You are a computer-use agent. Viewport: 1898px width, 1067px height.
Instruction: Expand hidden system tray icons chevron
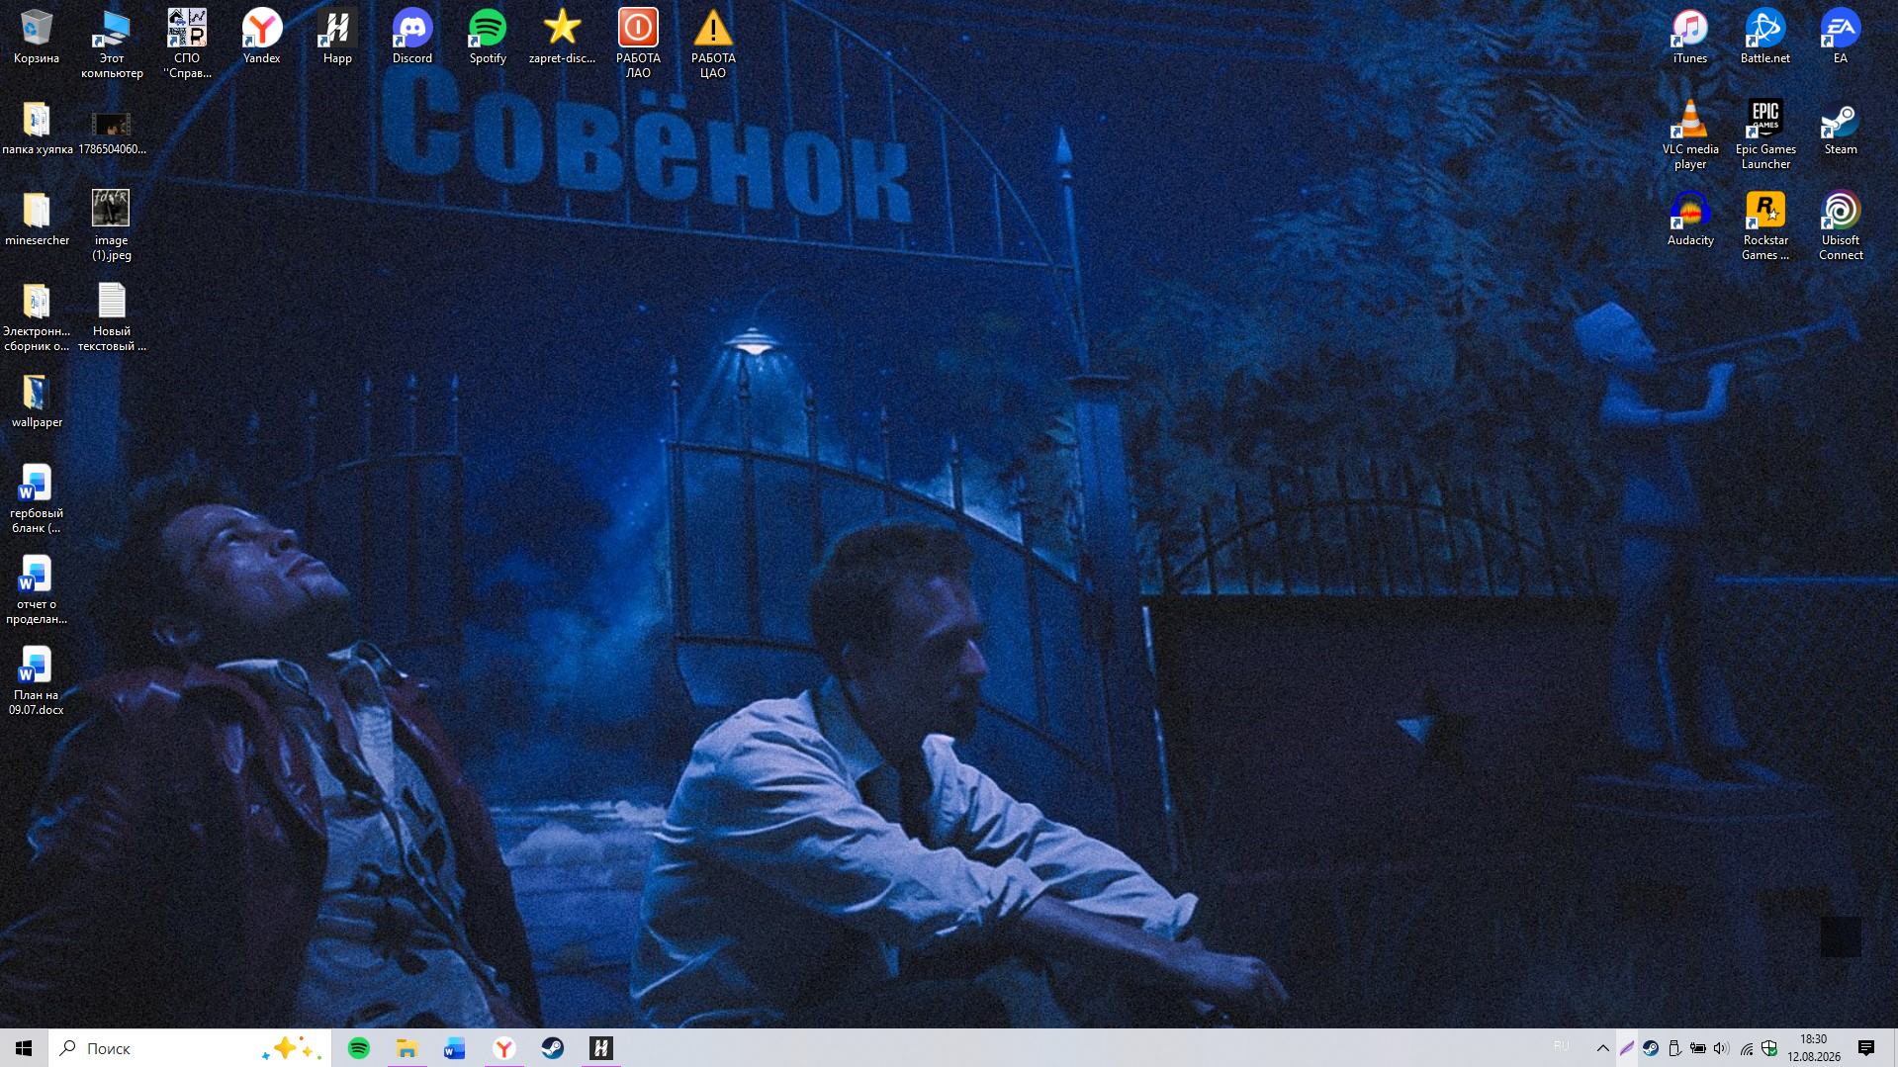pos(1603,1048)
